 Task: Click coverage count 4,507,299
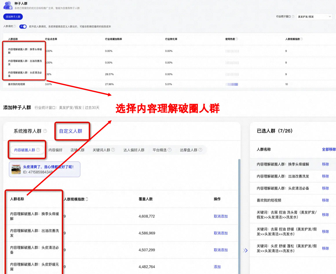click(x=147, y=250)
